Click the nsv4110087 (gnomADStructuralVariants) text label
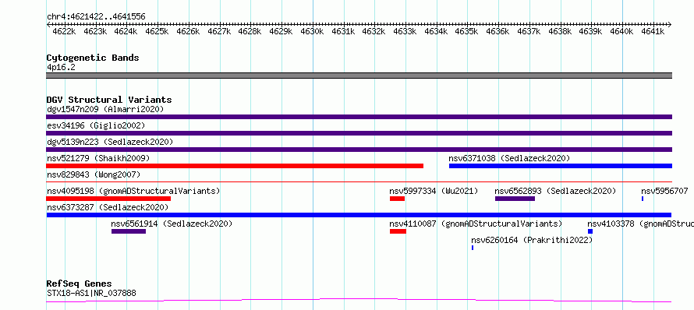694x310 pixels. [x=476, y=224]
